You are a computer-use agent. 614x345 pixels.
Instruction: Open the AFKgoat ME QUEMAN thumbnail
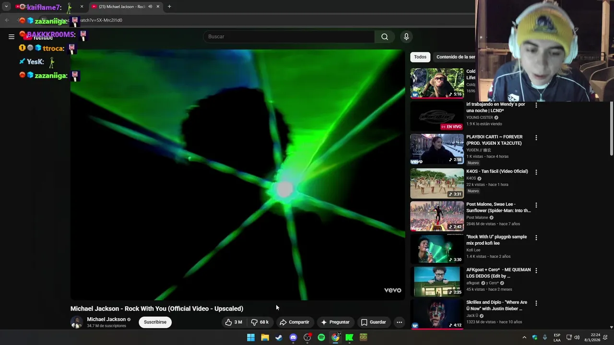click(437, 282)
